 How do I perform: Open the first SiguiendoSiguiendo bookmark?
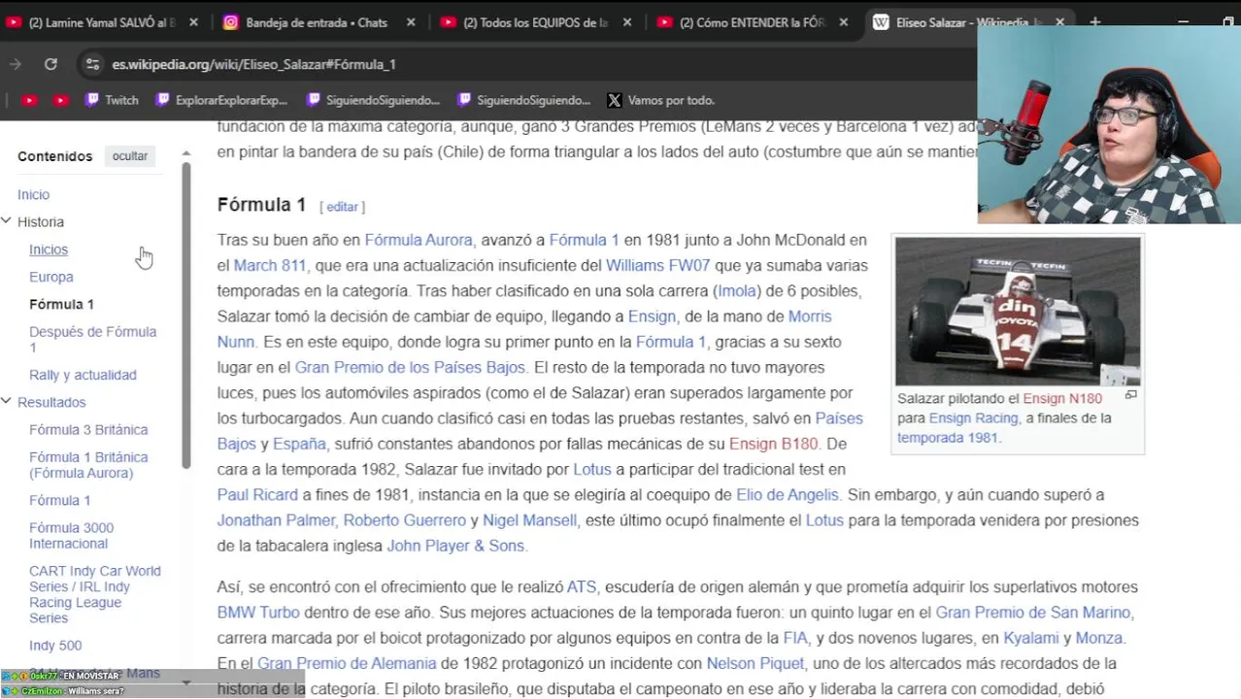373,100
